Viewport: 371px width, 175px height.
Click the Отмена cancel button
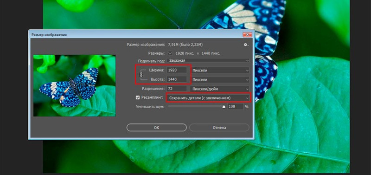[x=219, y=127]
